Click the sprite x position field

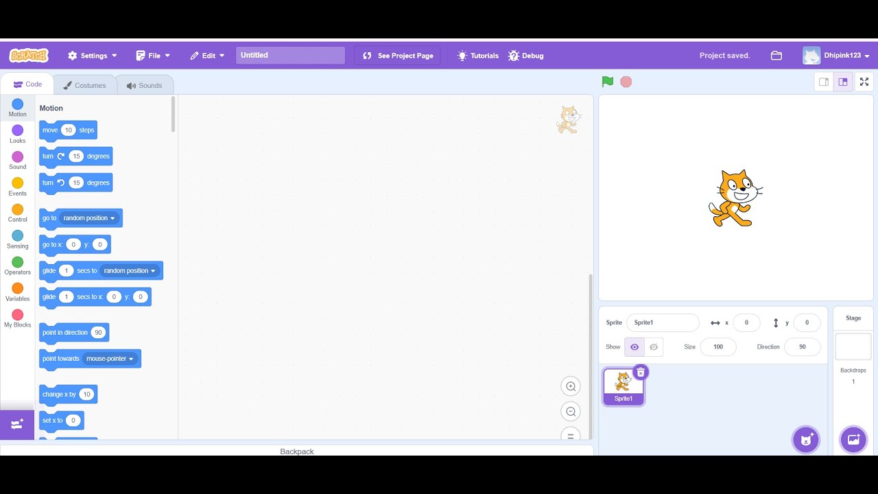coord(746,322)
